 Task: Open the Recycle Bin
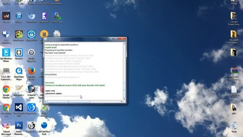[234, 126]
